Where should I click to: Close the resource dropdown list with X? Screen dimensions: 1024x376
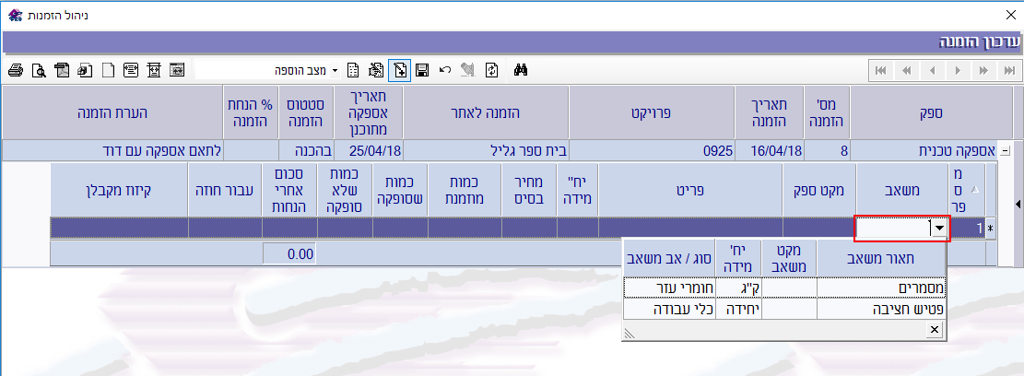[x=934, y=329]
